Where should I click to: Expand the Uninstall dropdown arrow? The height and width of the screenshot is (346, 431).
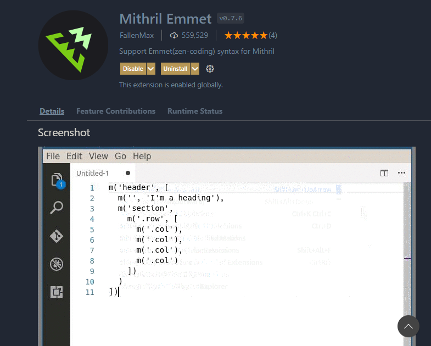pos(195,69)
